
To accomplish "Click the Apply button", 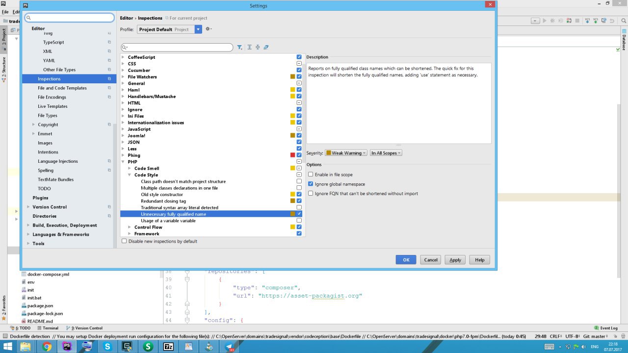I will 455,260.
